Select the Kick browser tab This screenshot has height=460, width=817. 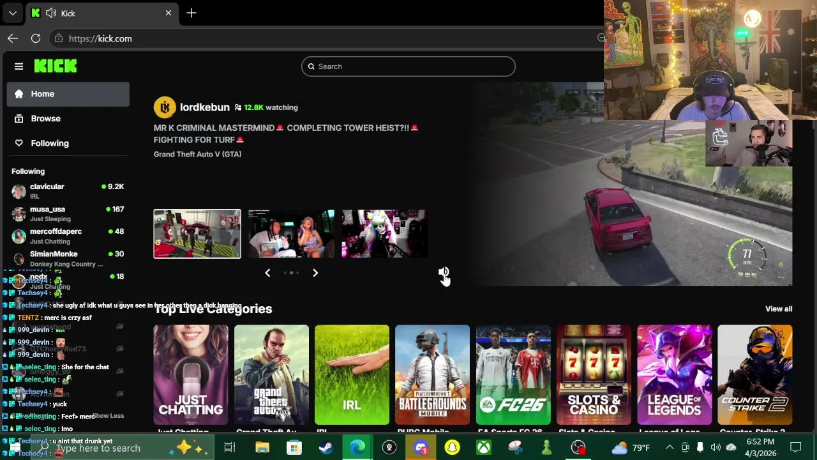tap(102, 13)
